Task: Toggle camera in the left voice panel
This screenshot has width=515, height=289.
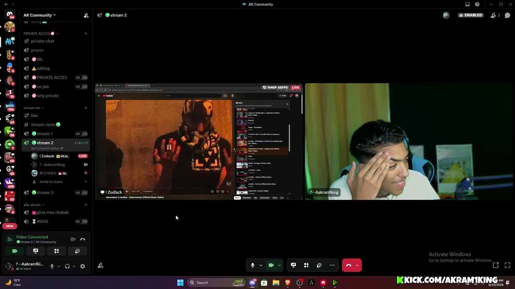Action: tap(15, 251)
